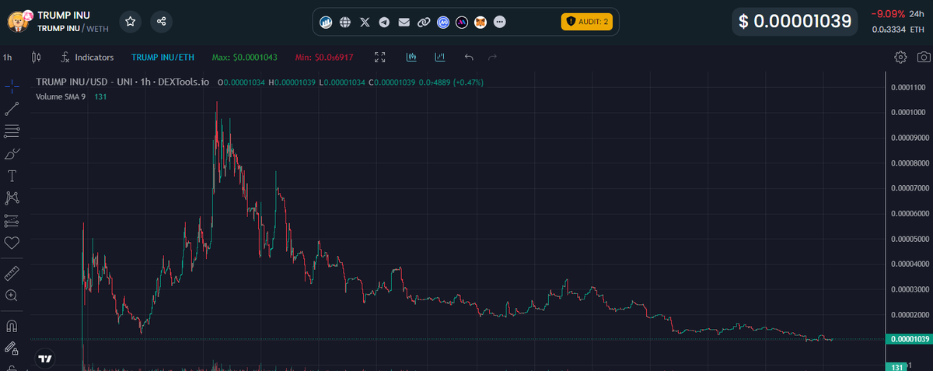Show more links via ellipsis button

tap(500, 23)
